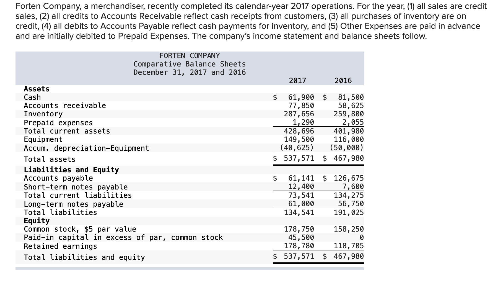
Task: Select 'Total current liabilities' label
Action: tap(78, 195)
